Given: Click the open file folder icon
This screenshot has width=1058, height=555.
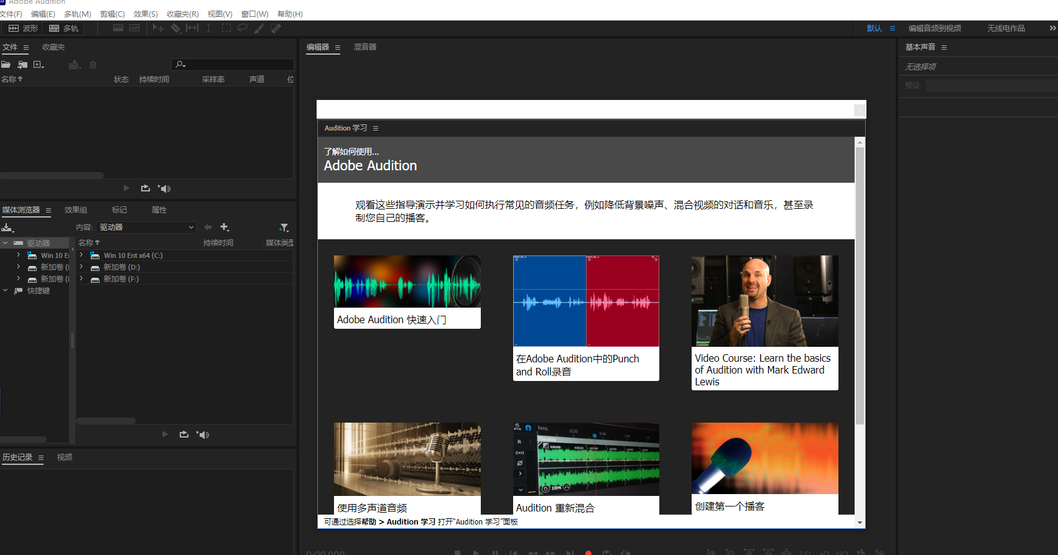Looking at the screenshot, I should [6, 65].
